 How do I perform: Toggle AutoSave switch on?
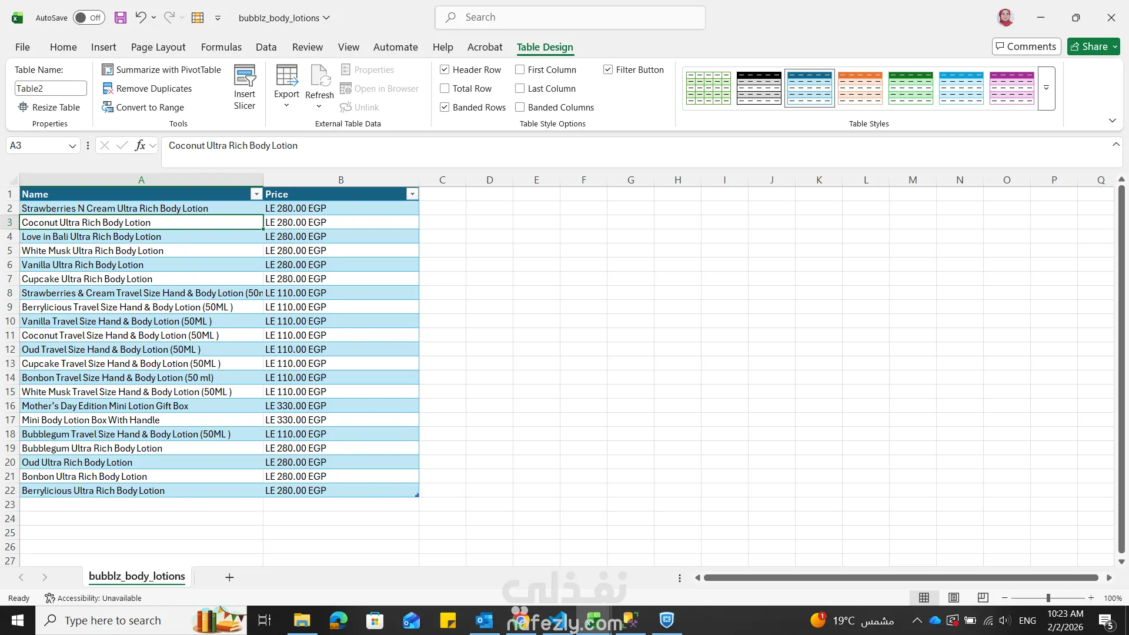(89, 18)
